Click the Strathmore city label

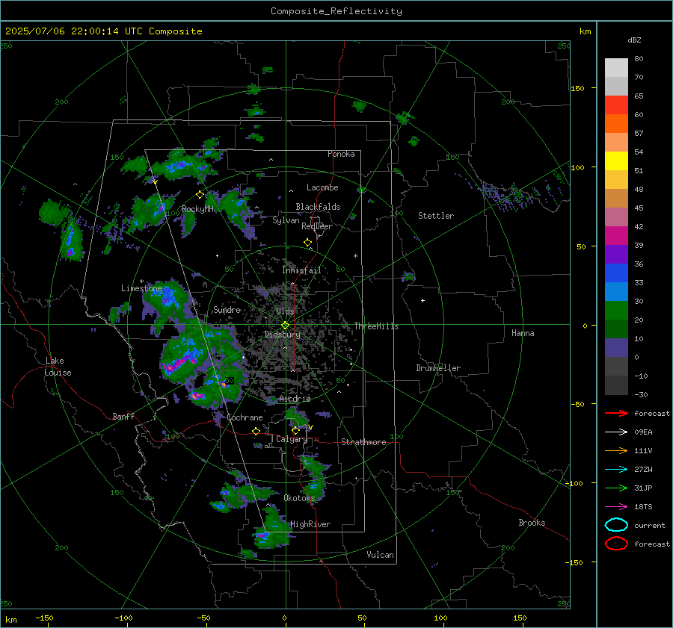[363, 442]
